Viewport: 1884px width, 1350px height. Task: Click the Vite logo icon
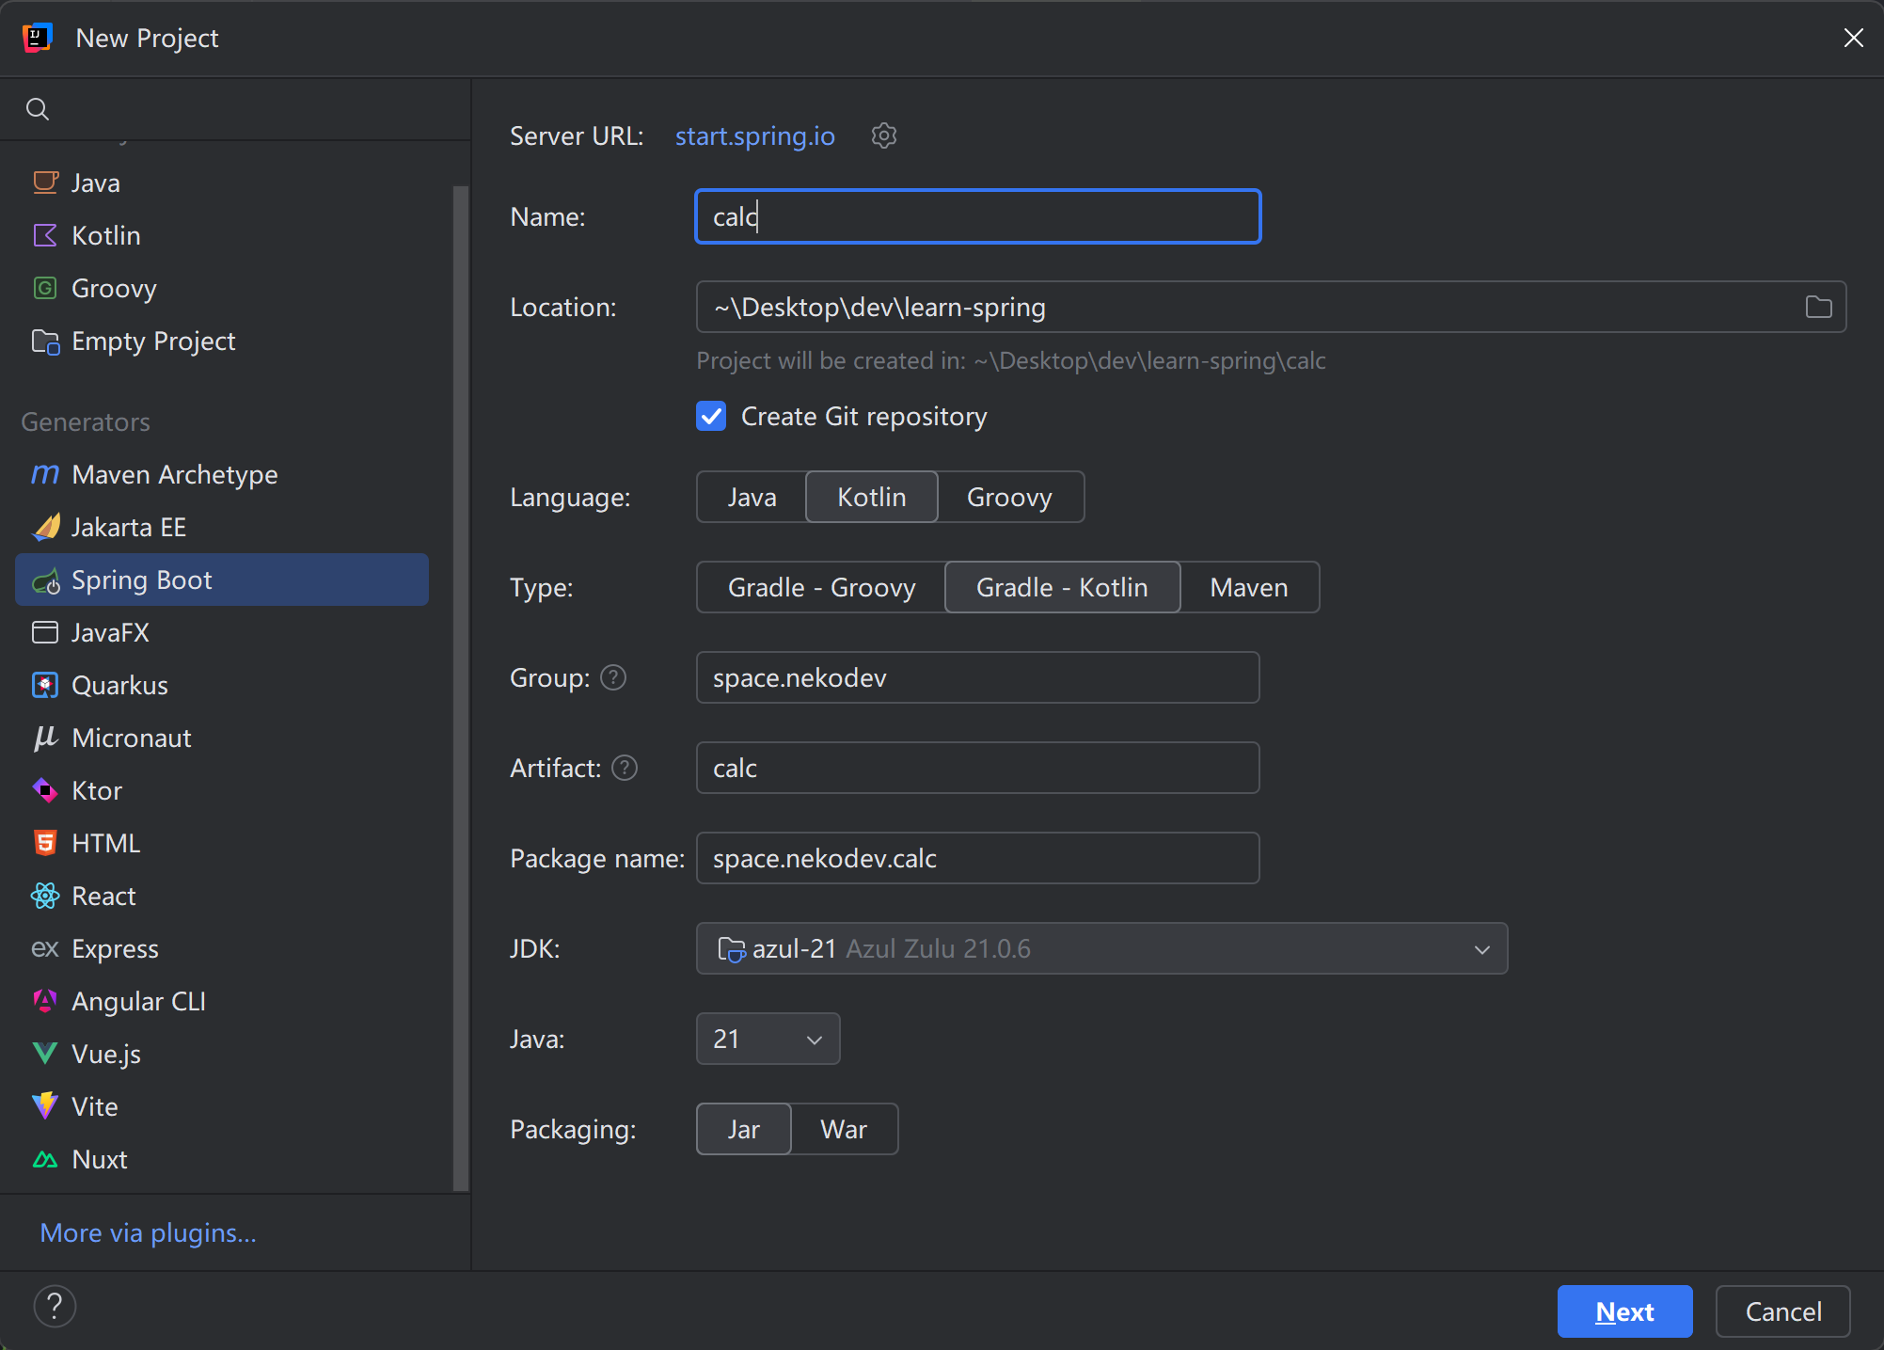[x=45, y=1106]
